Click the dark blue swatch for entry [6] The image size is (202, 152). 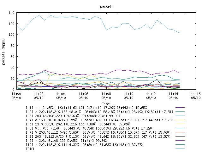[180, 128]
